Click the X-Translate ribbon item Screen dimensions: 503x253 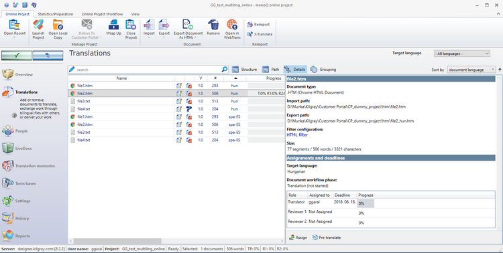click(260, 34)
